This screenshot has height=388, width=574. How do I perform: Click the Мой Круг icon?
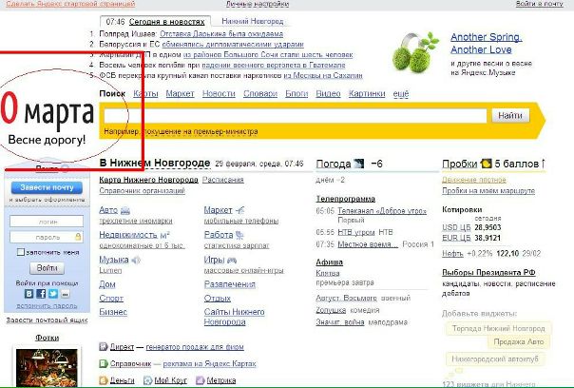coord(147,380)
